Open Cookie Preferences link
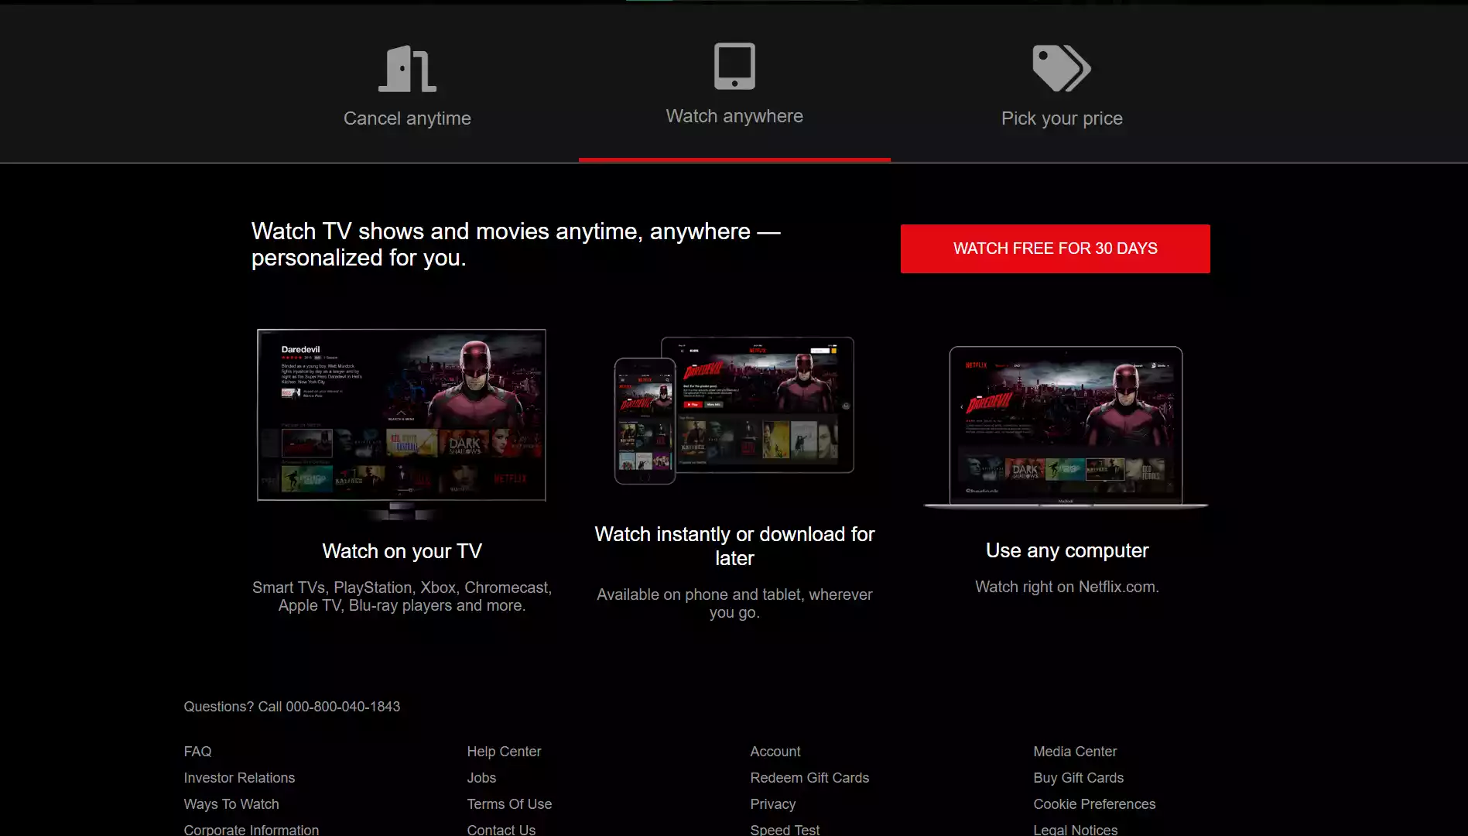 pos(1094,804)
